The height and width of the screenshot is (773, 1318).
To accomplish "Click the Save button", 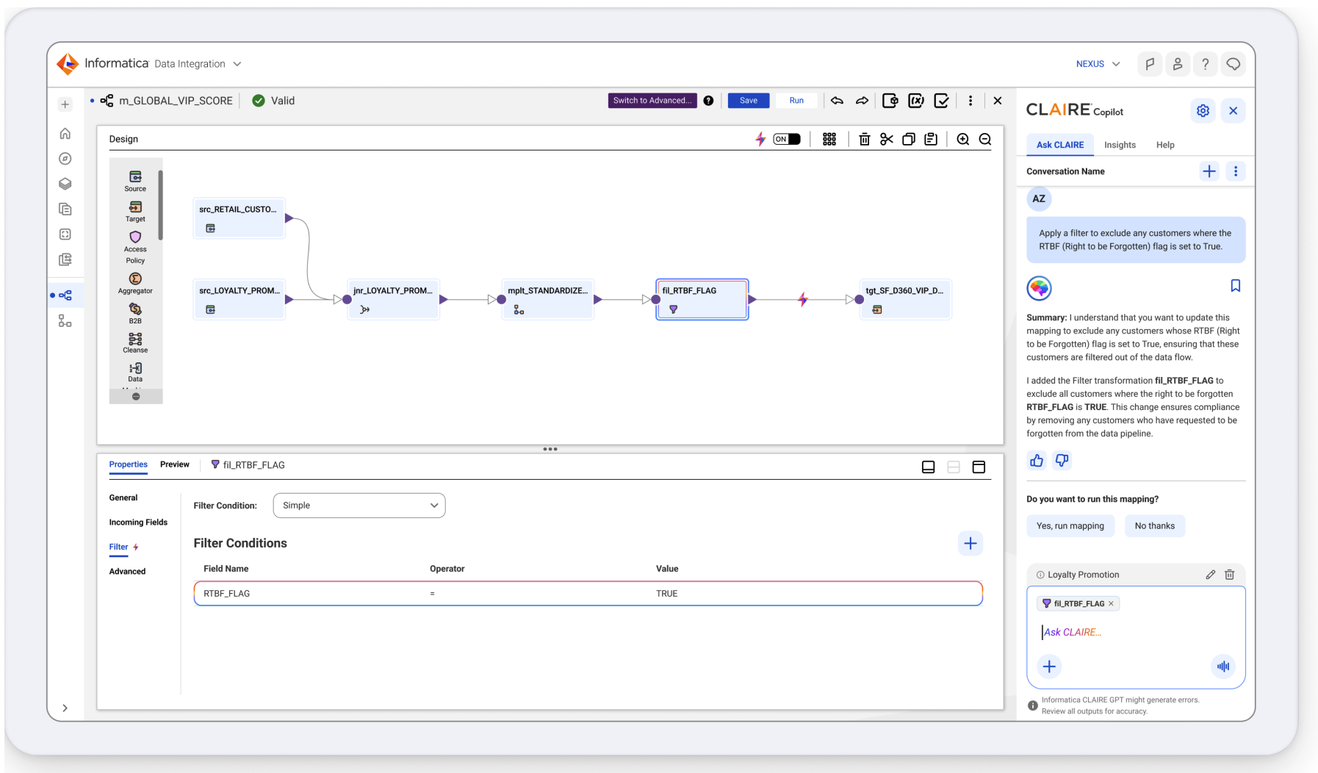I will coord(749,101).
